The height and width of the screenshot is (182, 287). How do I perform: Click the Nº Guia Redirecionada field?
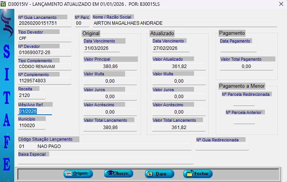click(222, 146)
